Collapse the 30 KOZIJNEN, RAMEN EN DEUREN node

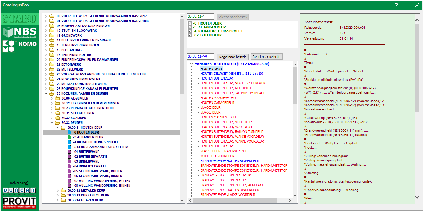tap(46, 94)
